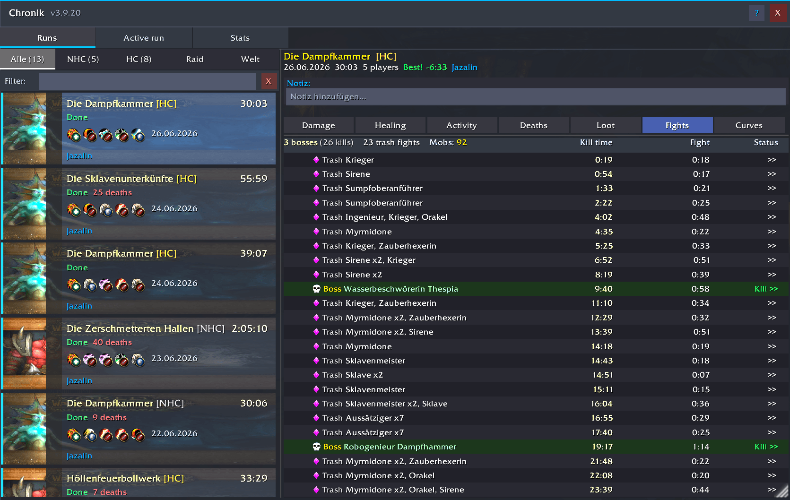
Task: Switch to the Healing tab
Action: (x=391, y=125)
